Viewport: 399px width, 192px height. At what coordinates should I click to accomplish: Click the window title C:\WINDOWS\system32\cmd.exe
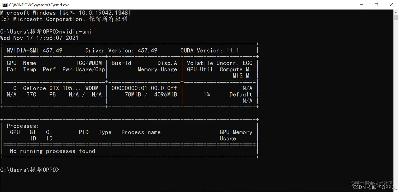click(x=39, y=5)
